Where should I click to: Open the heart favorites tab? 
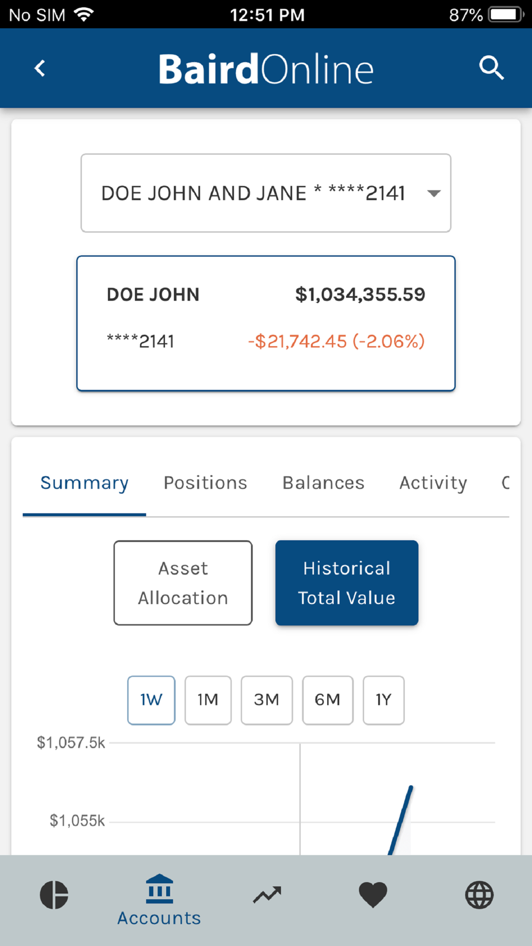pos(373,894)
